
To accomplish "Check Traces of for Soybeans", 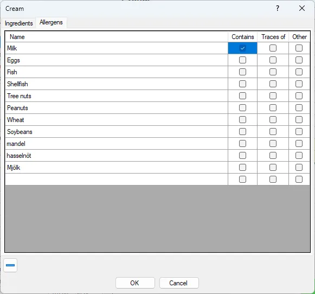I will point(273,132).
